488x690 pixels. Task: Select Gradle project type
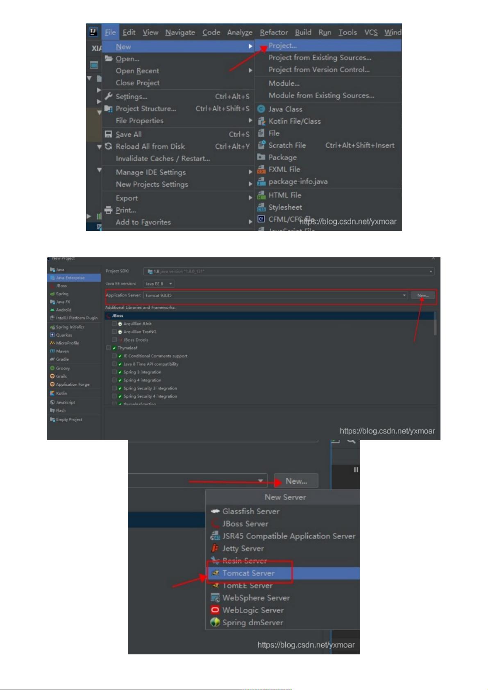74,359
